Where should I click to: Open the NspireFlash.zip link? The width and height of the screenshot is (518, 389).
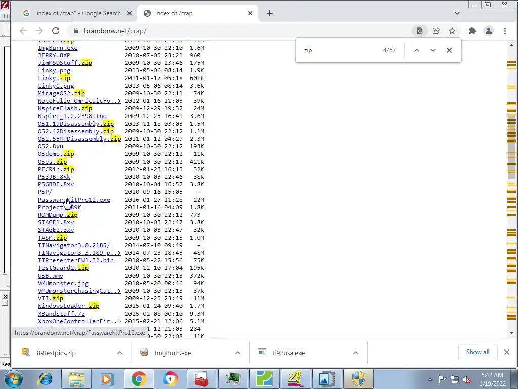pyautogui.click(x=65, y=108)
